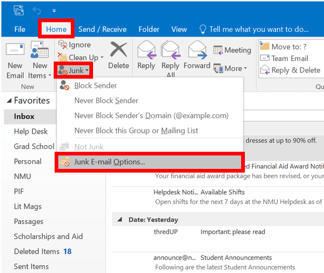Open the More respond options dropdown
324x273 pixels.
[230, 68]
